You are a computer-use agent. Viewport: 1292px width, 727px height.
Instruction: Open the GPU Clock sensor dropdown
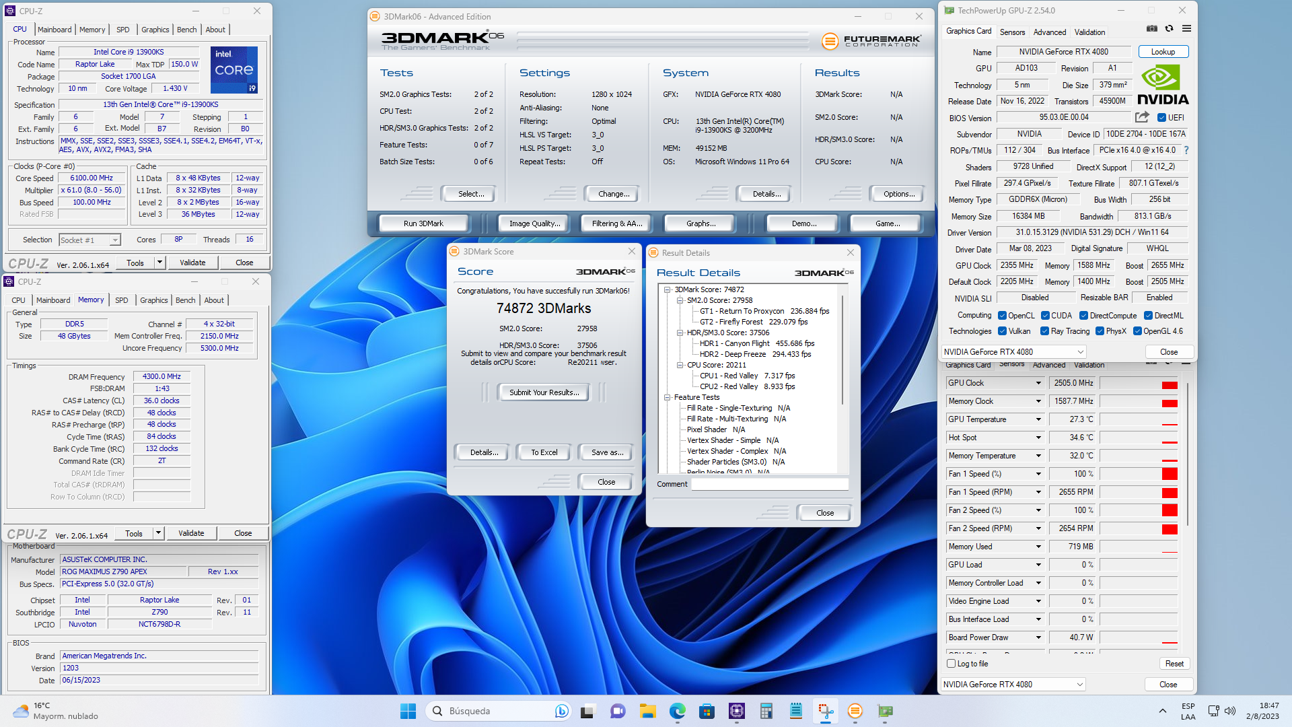click(1038, 382)
